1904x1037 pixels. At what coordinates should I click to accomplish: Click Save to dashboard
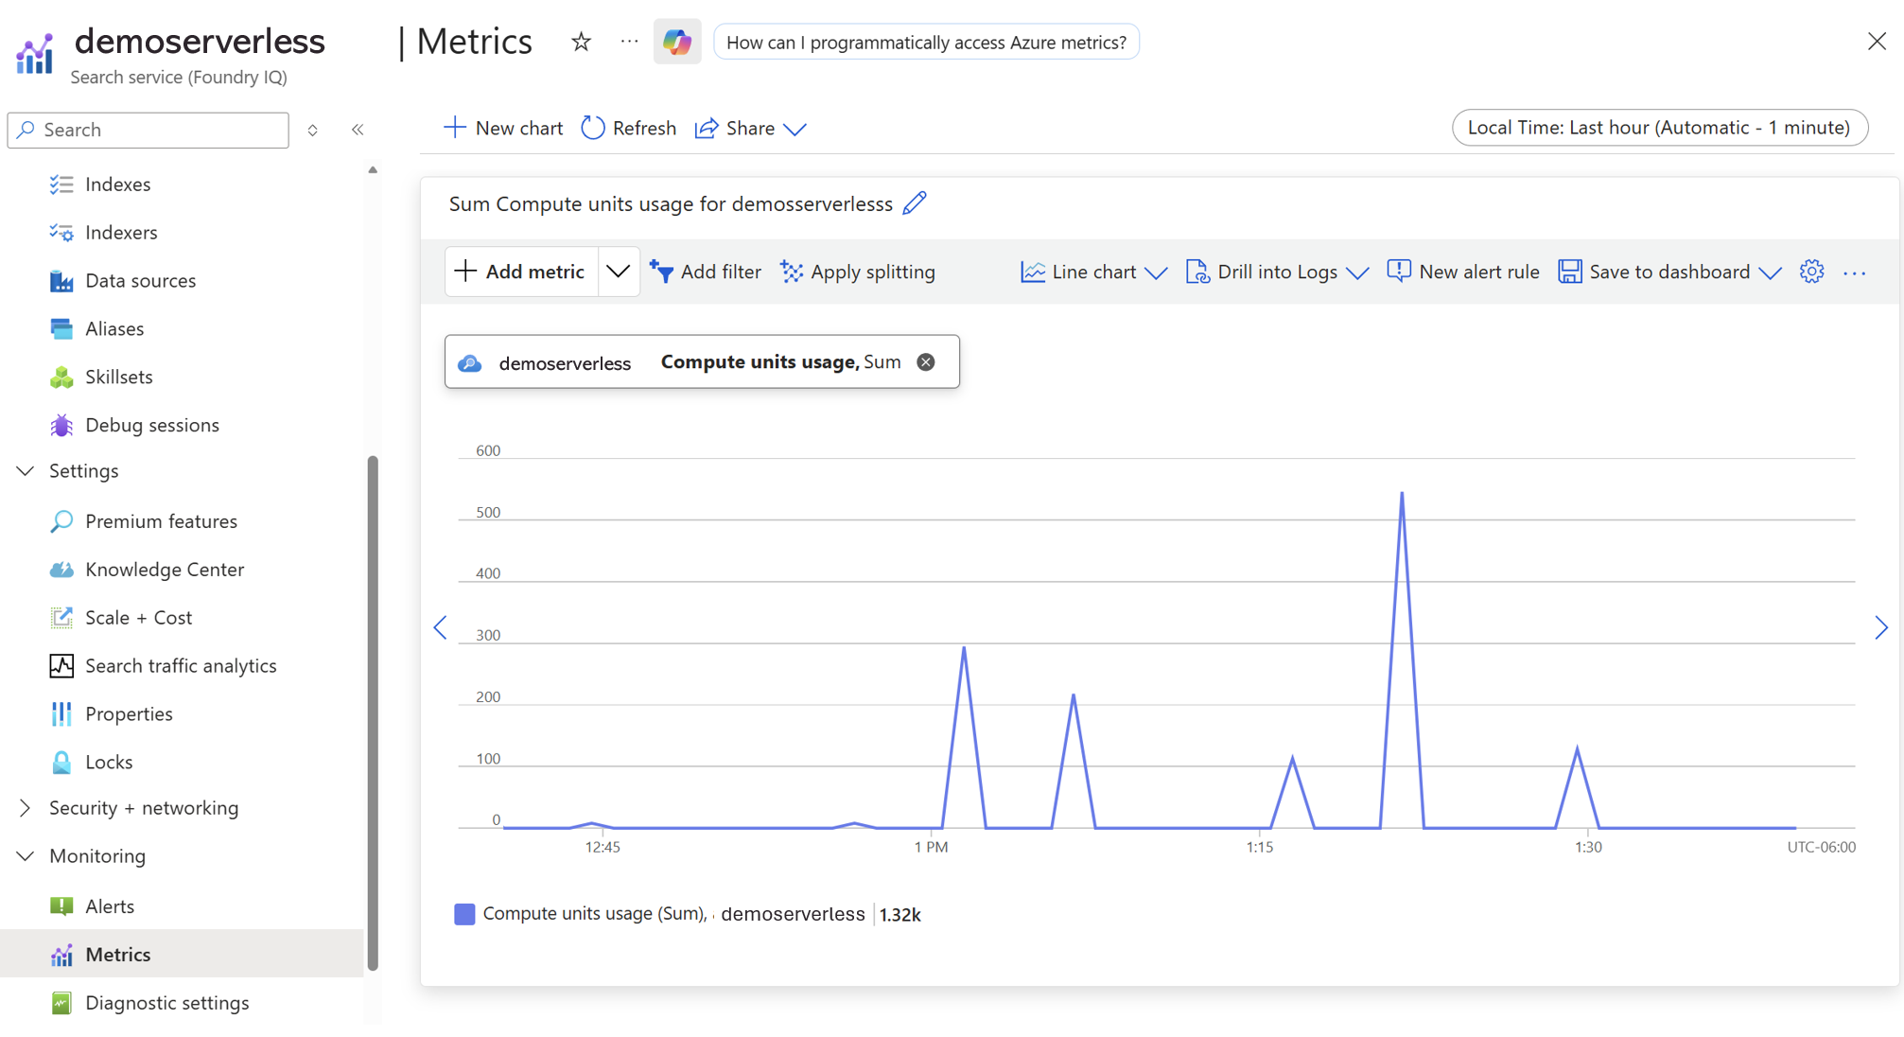1655,272
